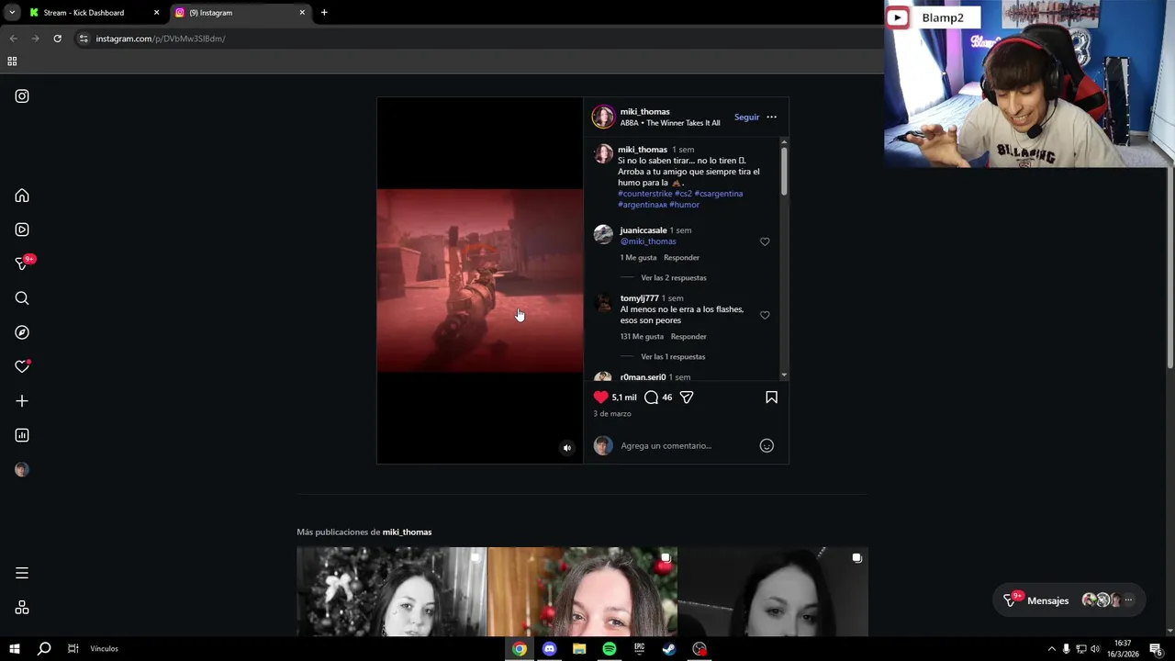Open juaniccasale username in comments
The image size is (1175, 661).
pos(643,230)
